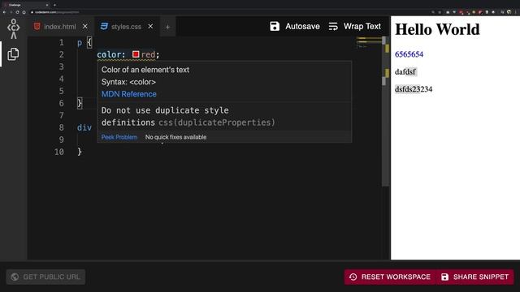520x292 pixels.
Task: Click line number 10 in the gutter
Action: tap(59, 152)
